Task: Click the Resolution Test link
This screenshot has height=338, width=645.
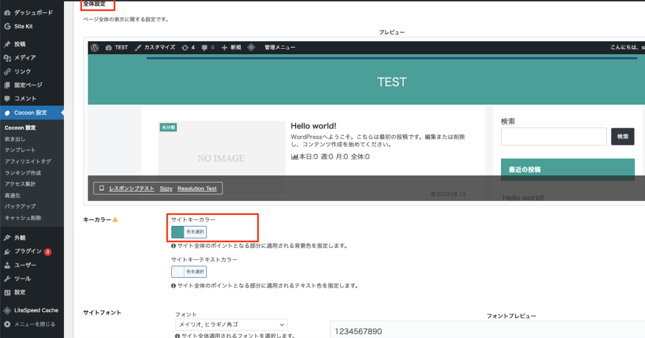Action: (197, 189)
